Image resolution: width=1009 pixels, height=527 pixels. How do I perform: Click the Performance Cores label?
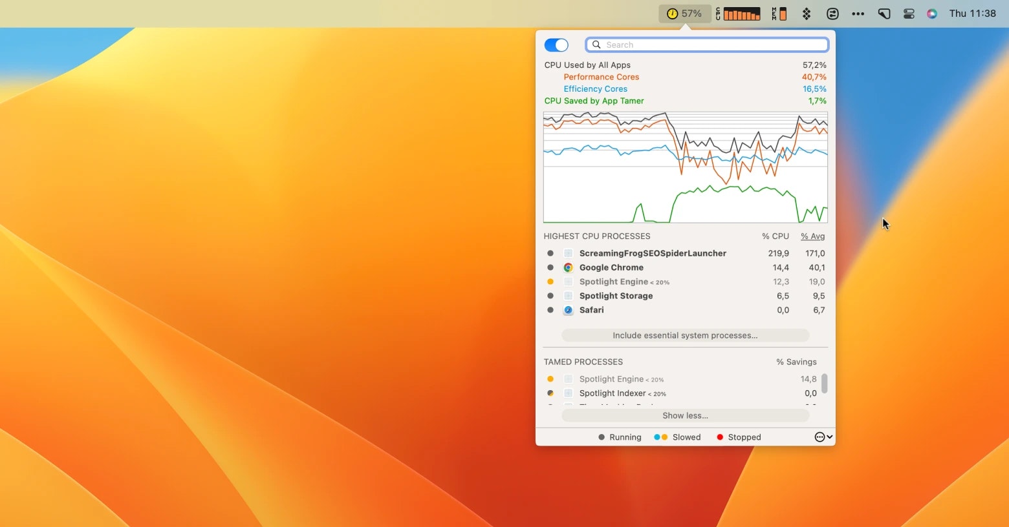click(601, 77)
